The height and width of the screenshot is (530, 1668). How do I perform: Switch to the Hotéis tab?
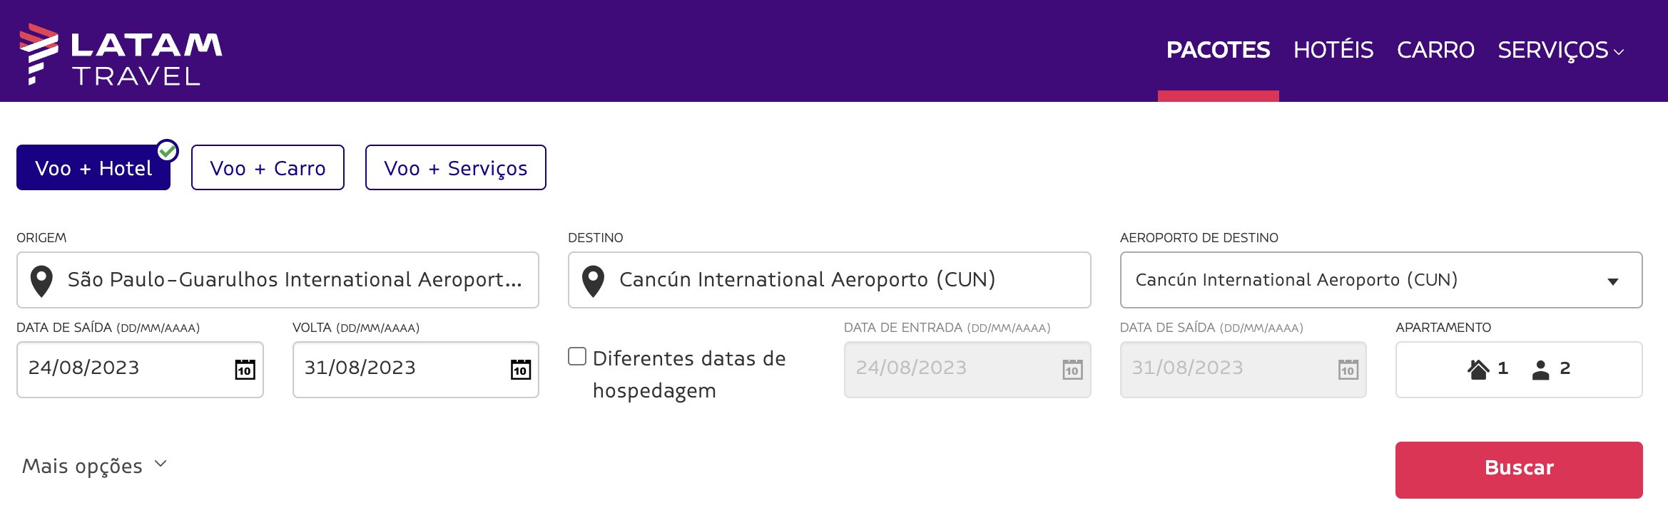tap(1333, 50)
